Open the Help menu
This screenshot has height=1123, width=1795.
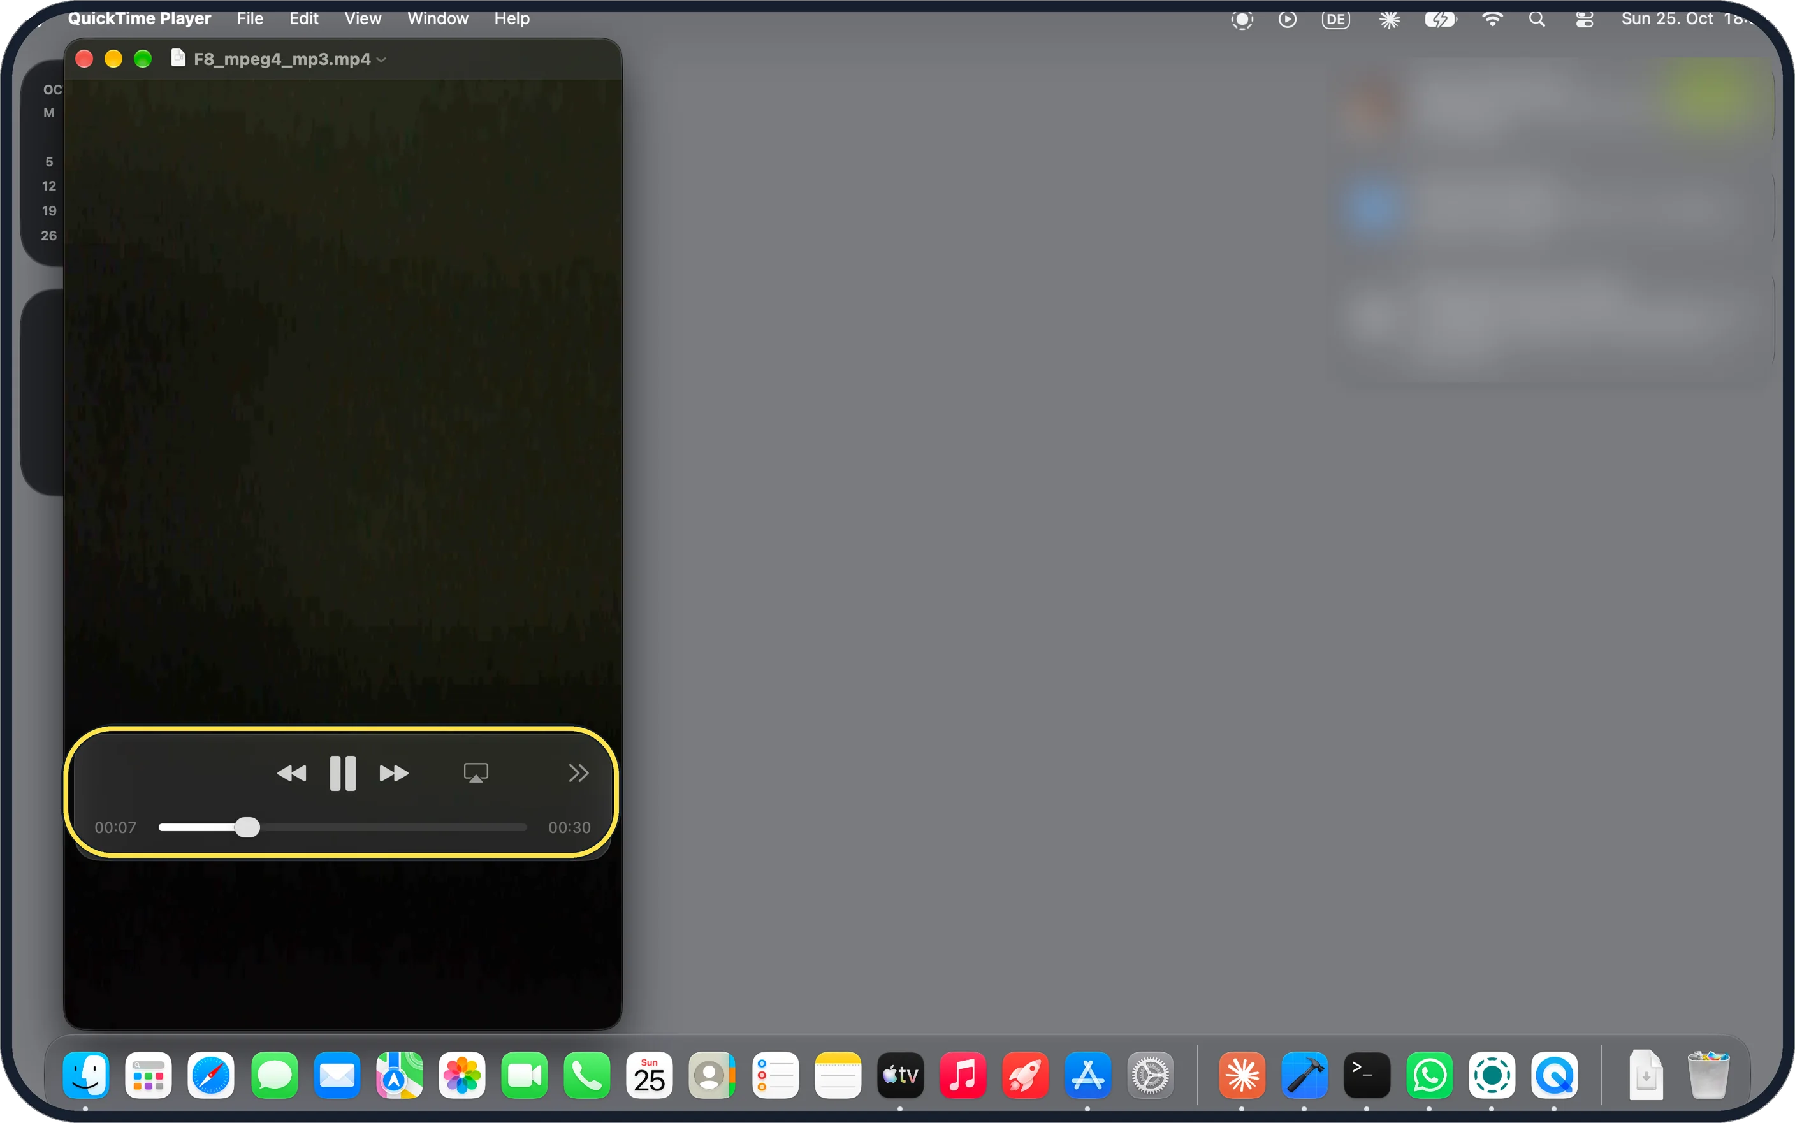pos(512,18)
